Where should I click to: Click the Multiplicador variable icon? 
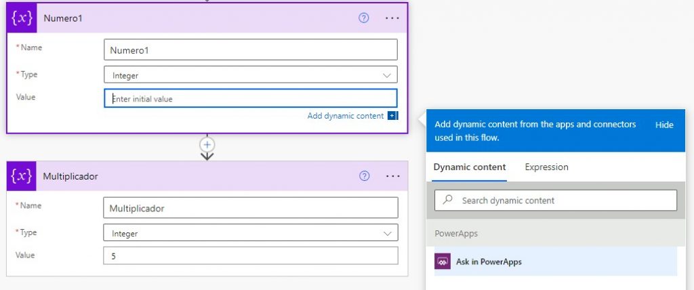tap(22, 176)
